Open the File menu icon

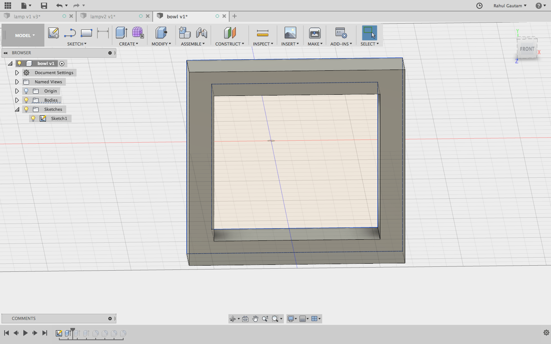point(26,5)
